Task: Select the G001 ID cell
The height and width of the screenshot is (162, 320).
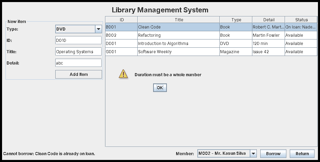Action: click(x=122, y=51)
